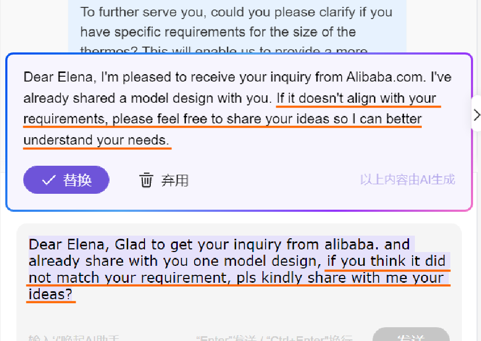Click the 发送 (Send) button
Image resolution: width=481 pixels, height=341 pixels.
[410, 337]
